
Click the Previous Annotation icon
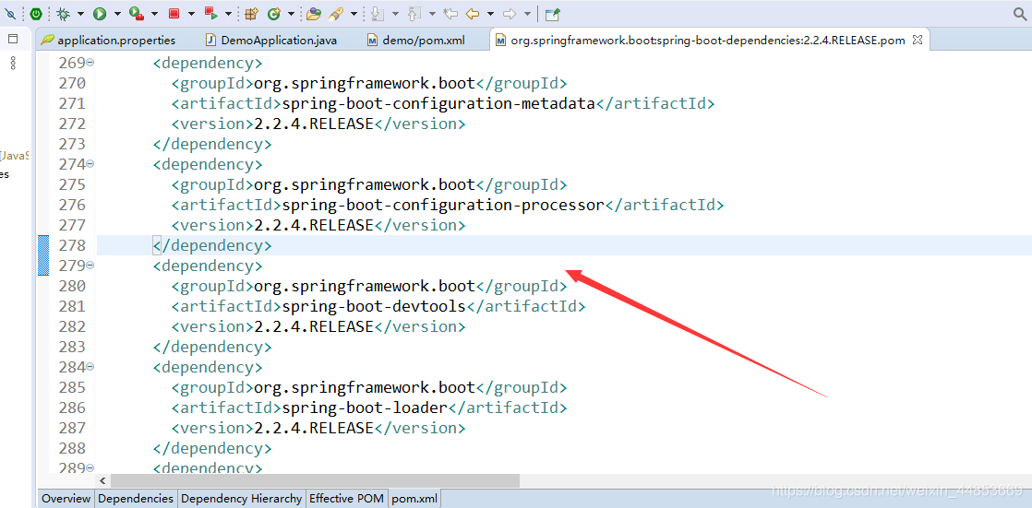[414, 13]
